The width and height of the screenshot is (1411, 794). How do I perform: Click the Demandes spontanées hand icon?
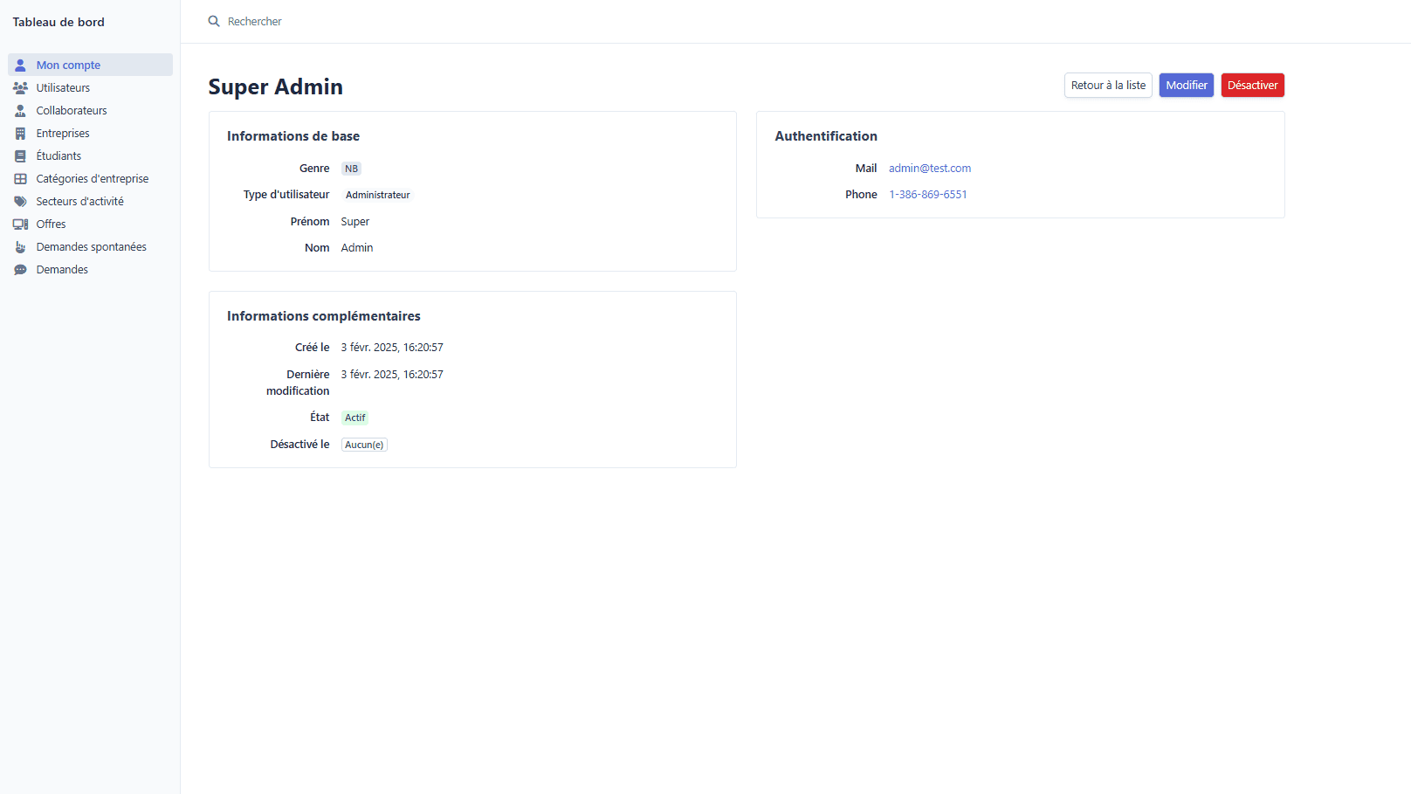pos(20,246)
